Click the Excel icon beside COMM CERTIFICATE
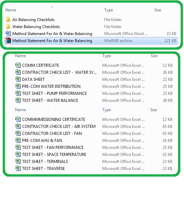184x208 pixels. pos(18,65)
